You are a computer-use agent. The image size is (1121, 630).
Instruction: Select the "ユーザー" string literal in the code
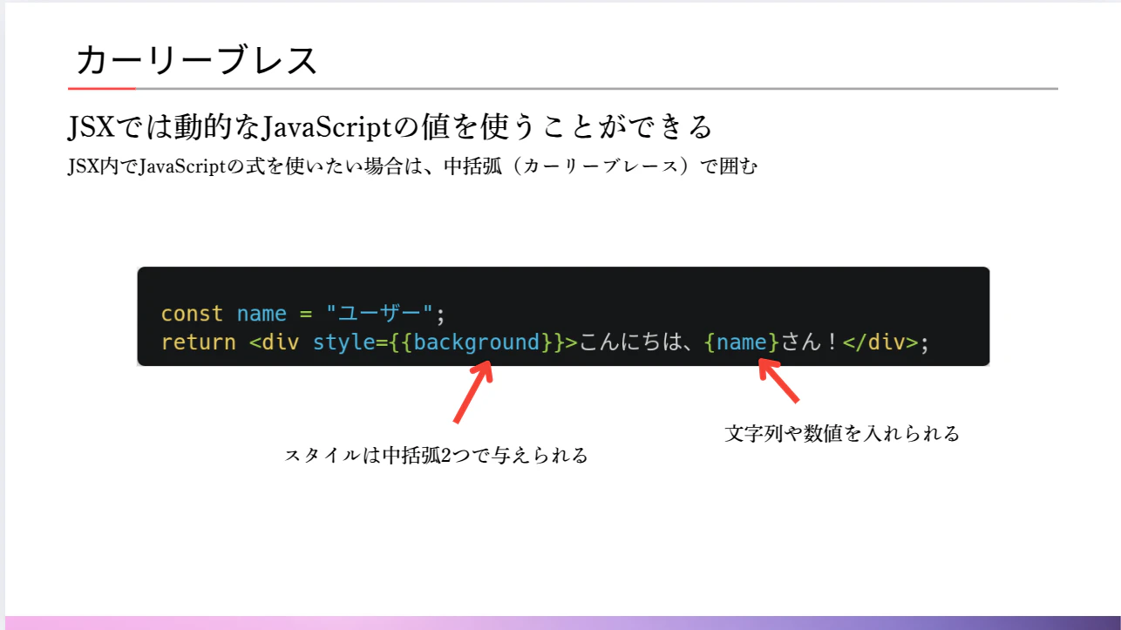[379, 313]
